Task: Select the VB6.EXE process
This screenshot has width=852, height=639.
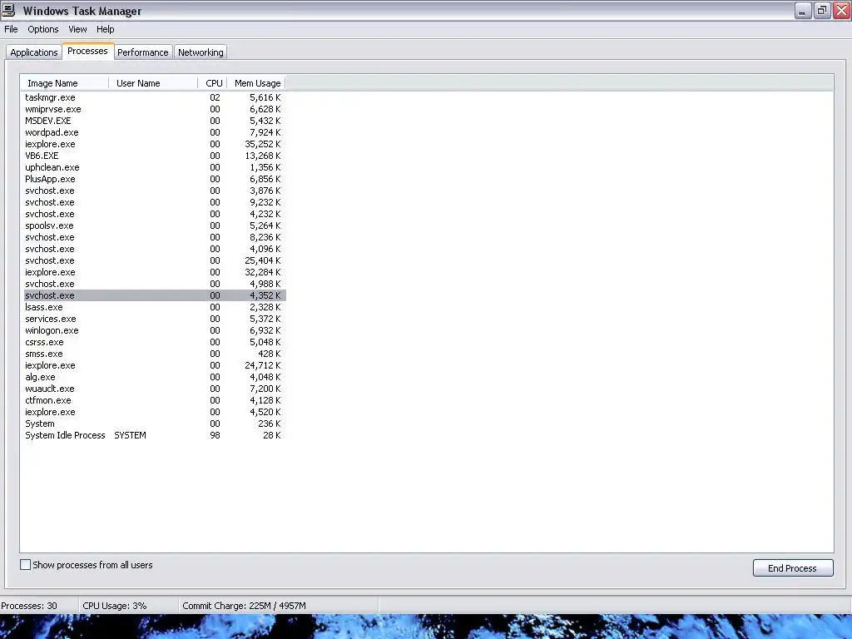Action: (154, 156)
